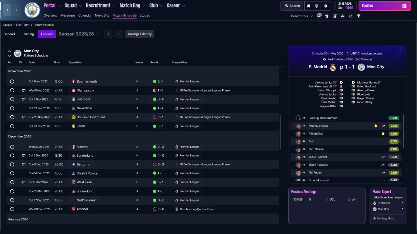Click the Date column header
The image size is (417, 234).
(x=32, y=62)
